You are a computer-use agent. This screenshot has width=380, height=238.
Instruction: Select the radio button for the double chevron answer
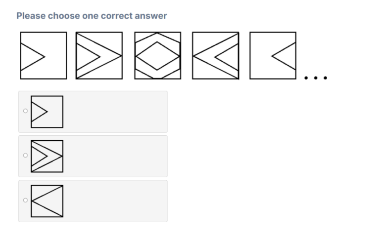(25, 156)
